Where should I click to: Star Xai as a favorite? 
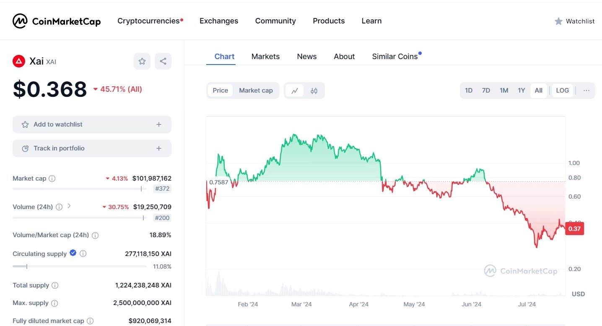pyautogui.click(x=142, y=61)
